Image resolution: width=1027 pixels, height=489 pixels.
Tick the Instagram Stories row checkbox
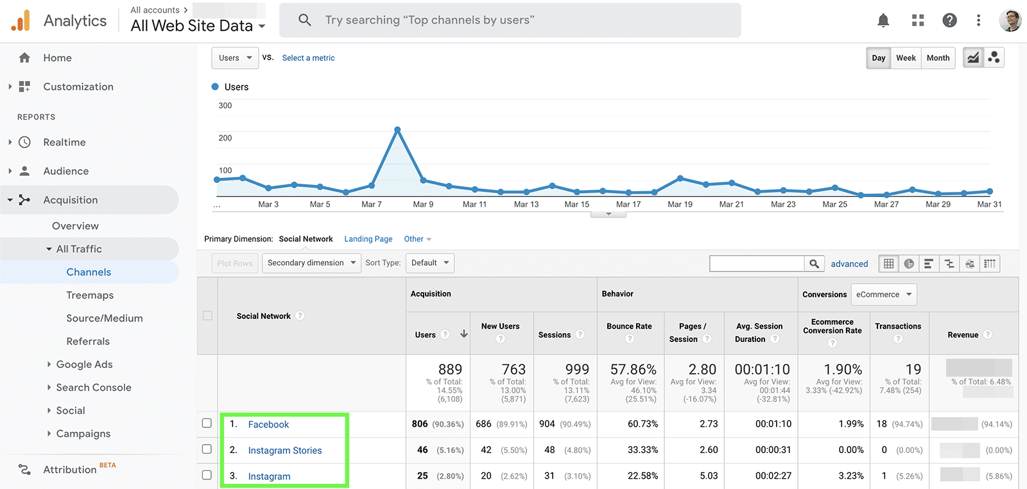pos(207,449)
